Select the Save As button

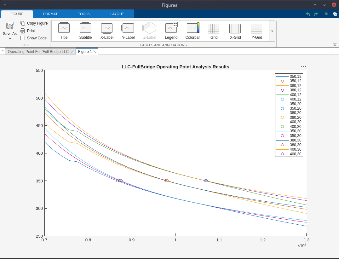(10, 28)
